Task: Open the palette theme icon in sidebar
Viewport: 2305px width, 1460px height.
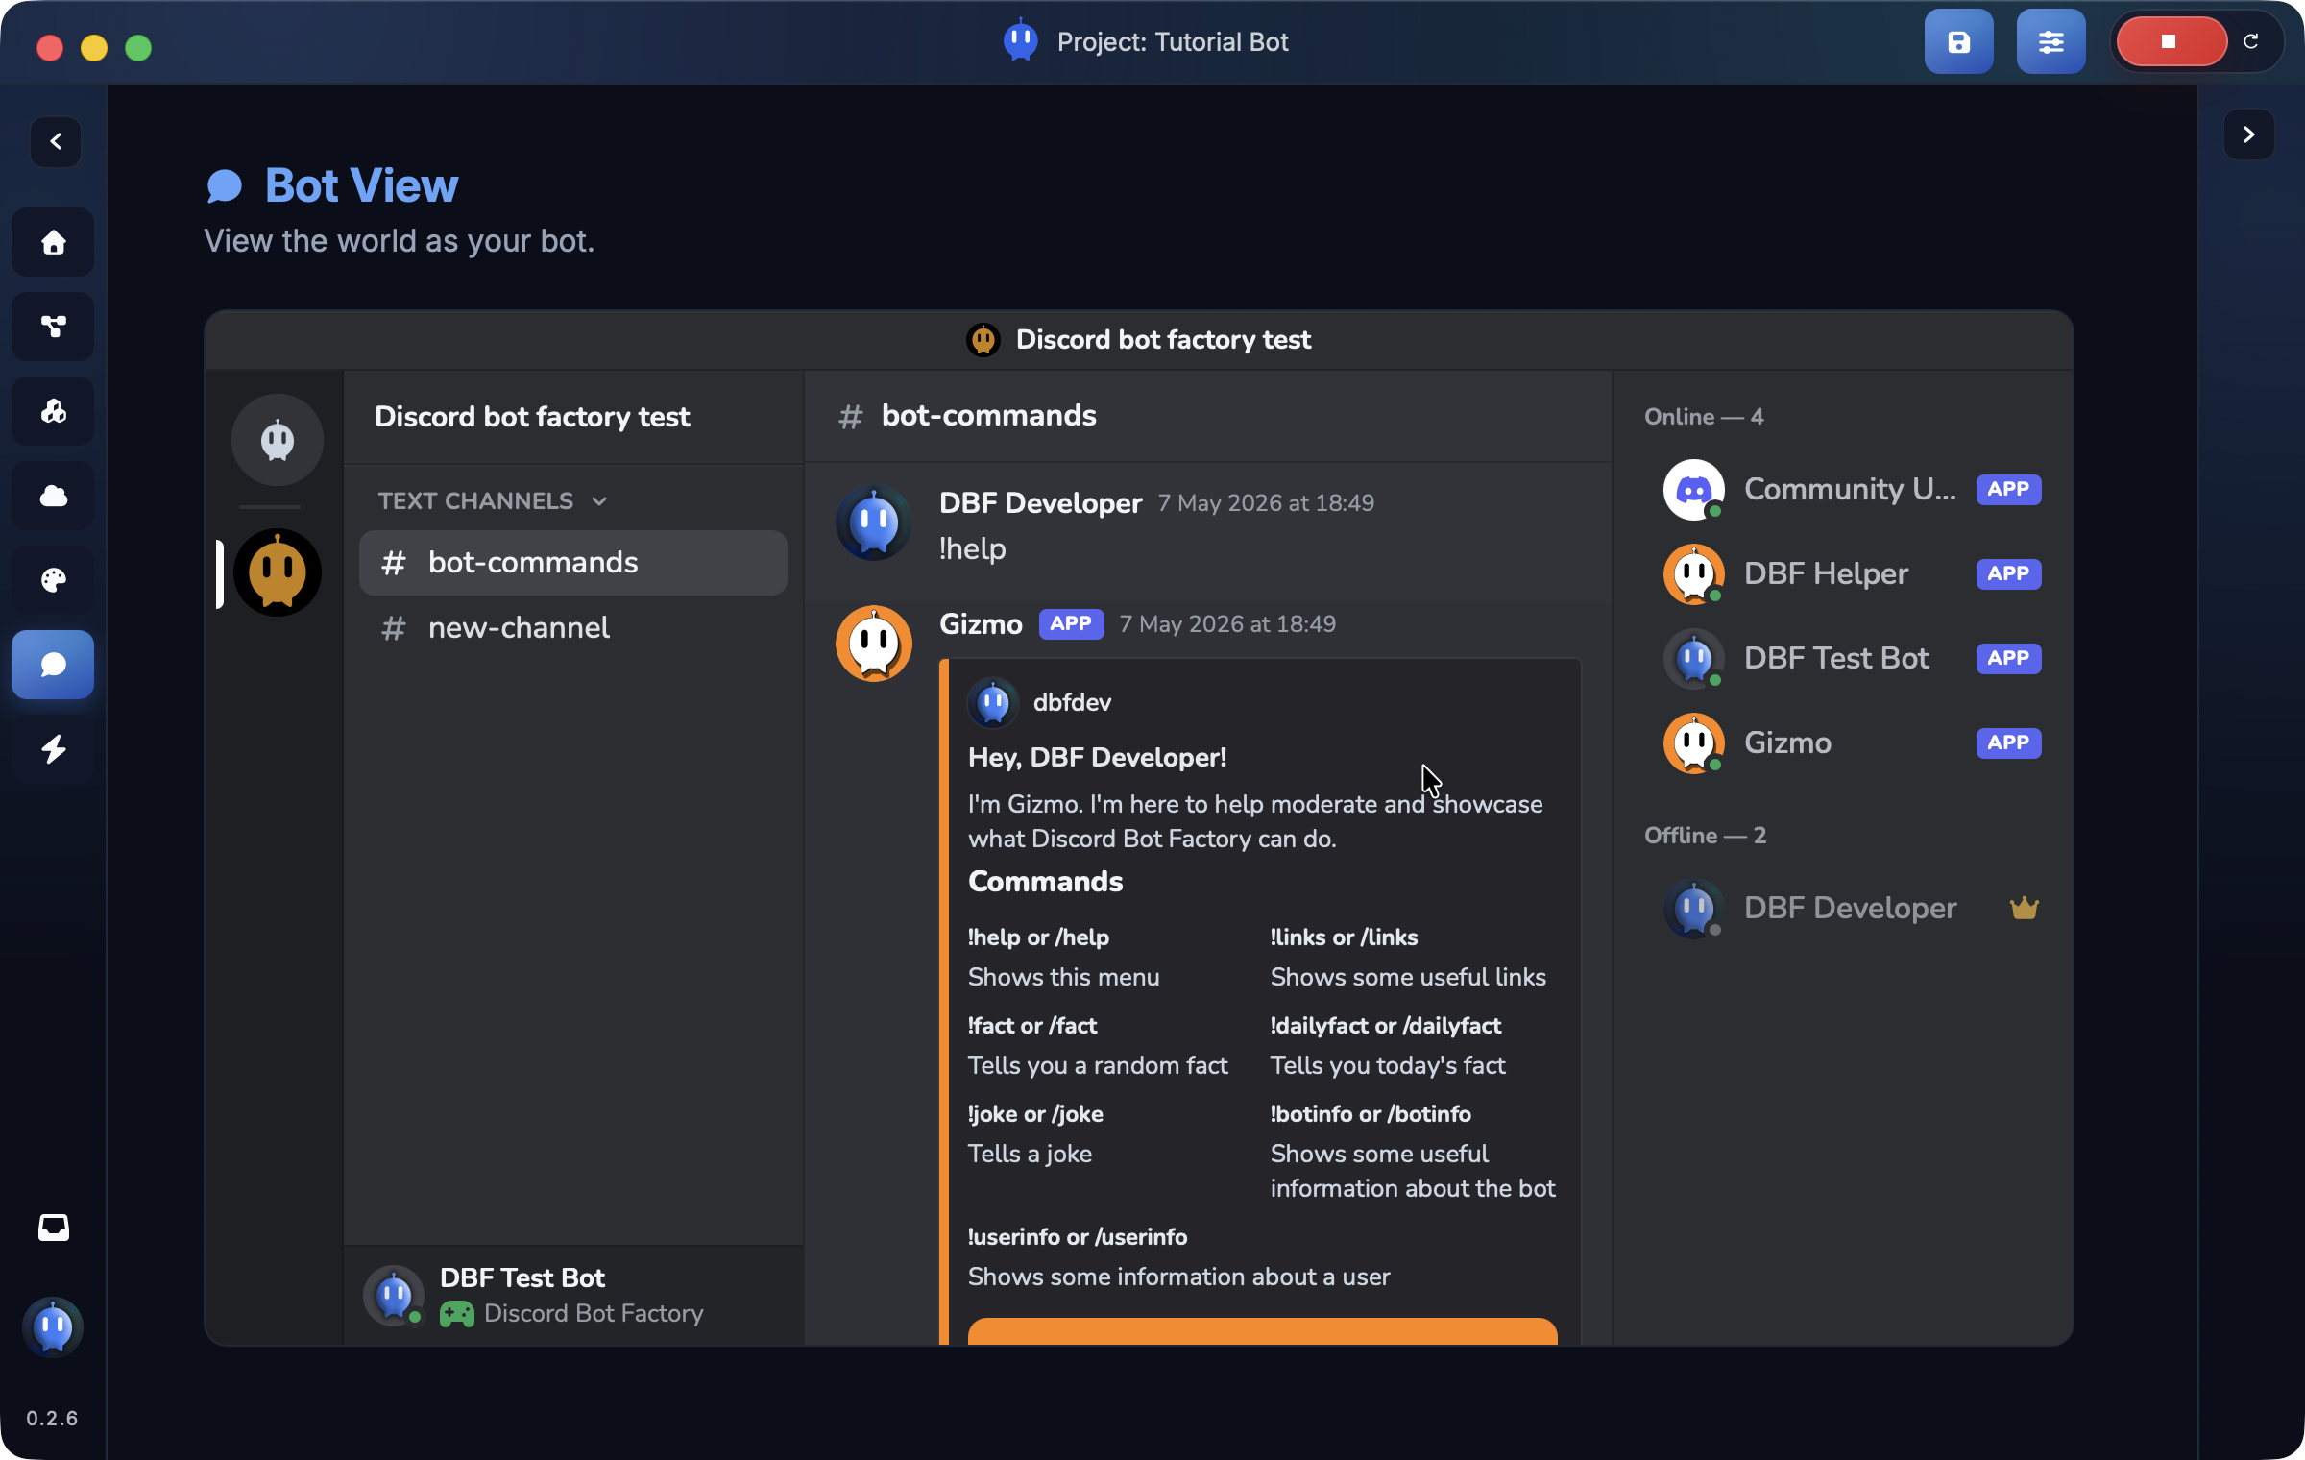Action: [54, 580]
